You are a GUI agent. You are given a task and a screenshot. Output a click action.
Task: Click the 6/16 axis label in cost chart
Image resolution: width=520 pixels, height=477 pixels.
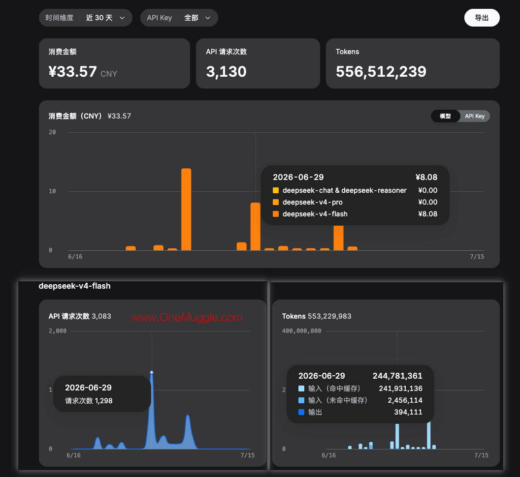tap(75, 256)
